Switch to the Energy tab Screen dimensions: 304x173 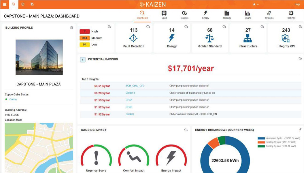(x=205, y=15)
